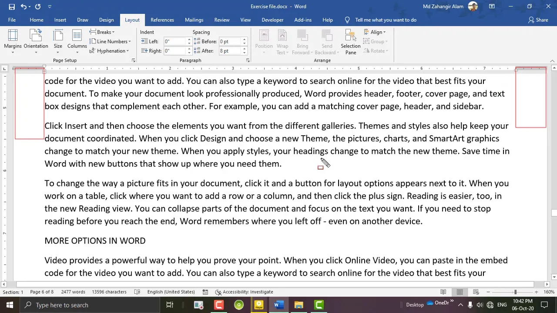Expand the Breaks dropdown

coord(102,32)
